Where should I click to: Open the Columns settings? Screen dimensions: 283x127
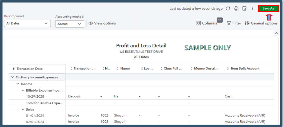pos(207,23)
